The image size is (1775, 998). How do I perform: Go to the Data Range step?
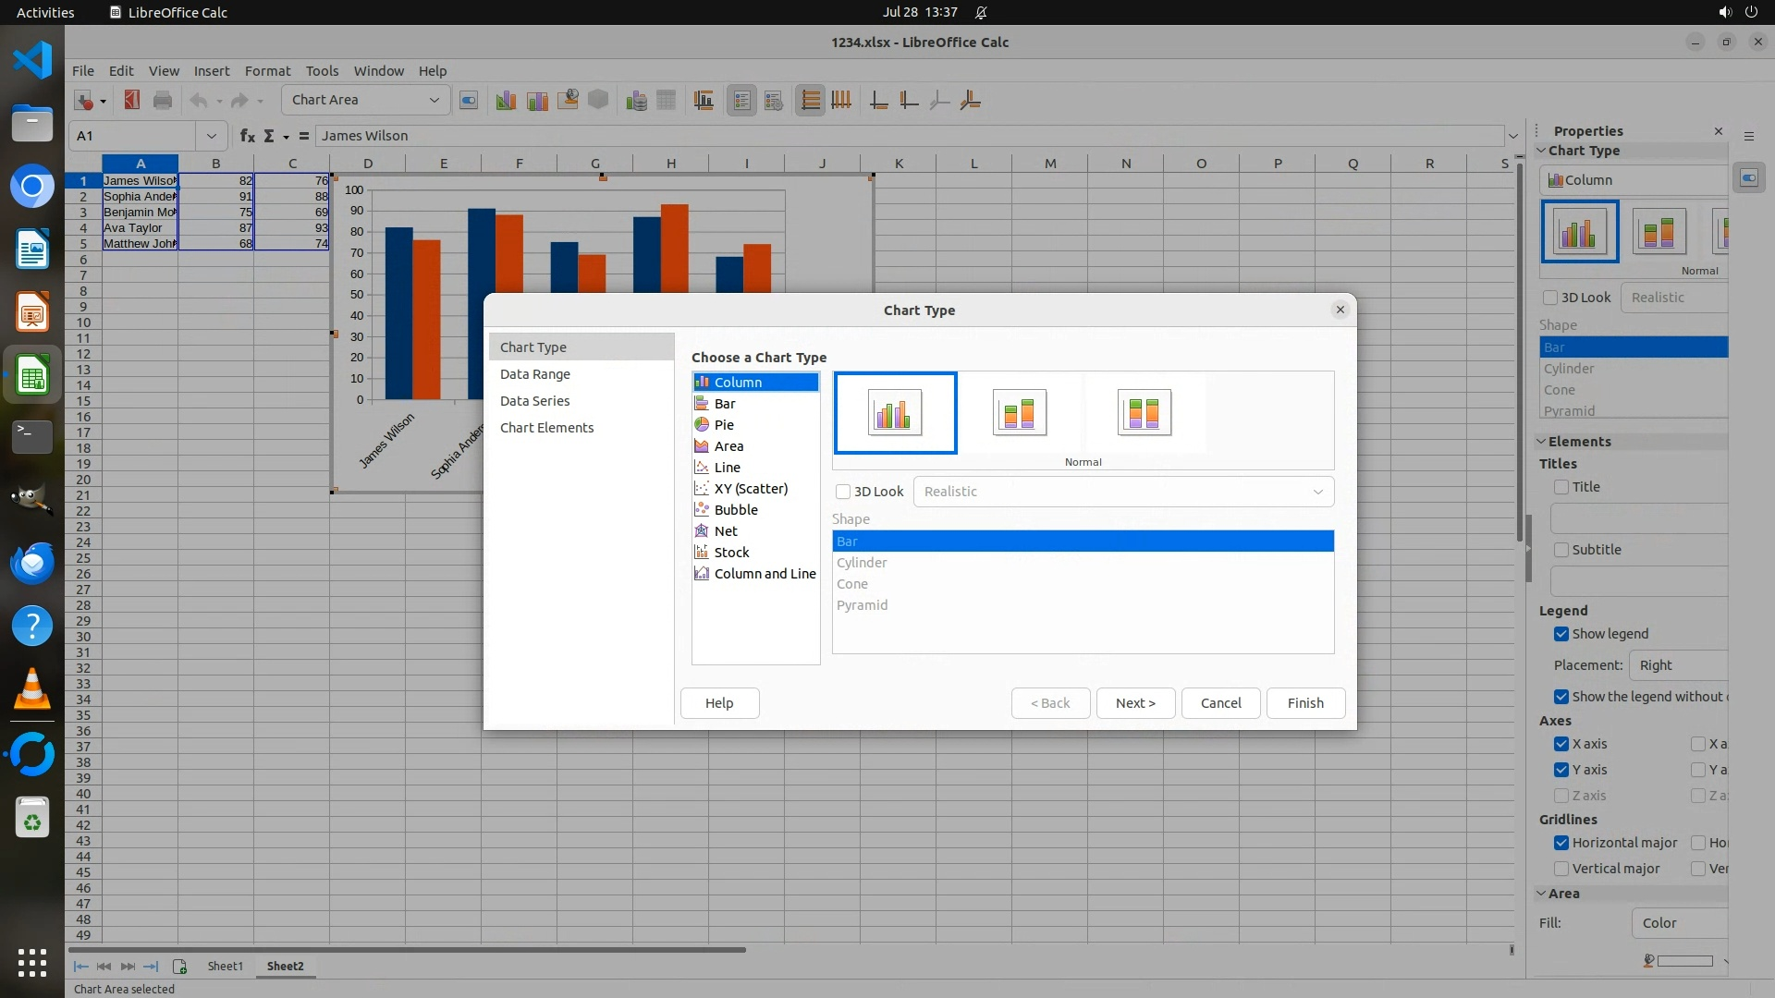534,374
